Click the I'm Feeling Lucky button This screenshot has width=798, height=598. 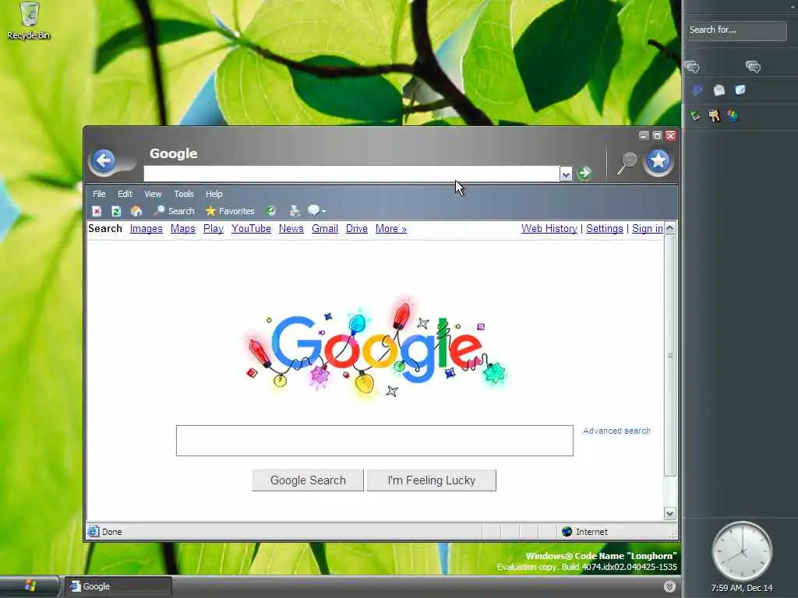[x=432, y=480]
